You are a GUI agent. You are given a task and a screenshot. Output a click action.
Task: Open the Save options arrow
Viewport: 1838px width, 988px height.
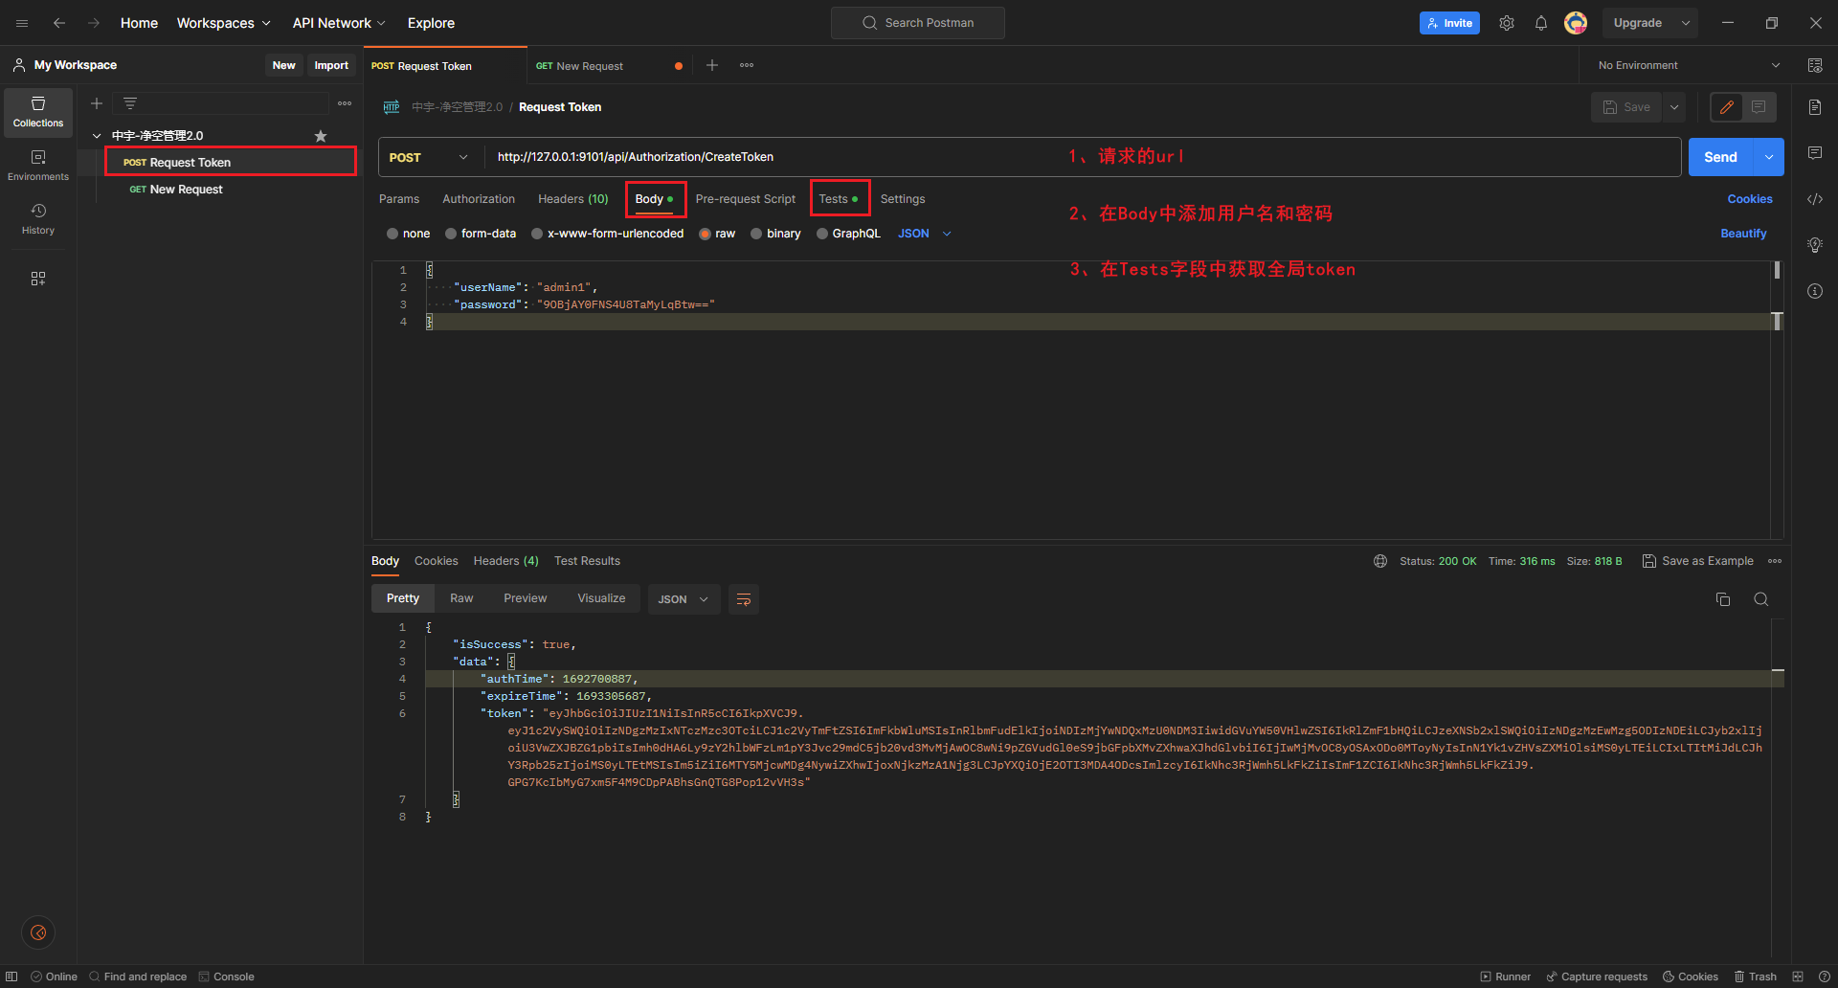coord(1674,107)
